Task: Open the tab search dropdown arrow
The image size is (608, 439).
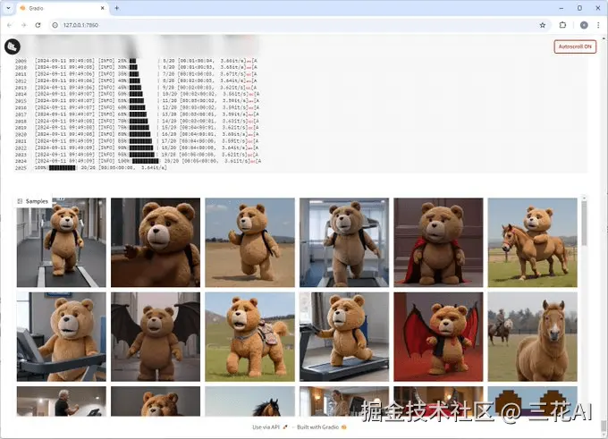Action: coord(8,8)
